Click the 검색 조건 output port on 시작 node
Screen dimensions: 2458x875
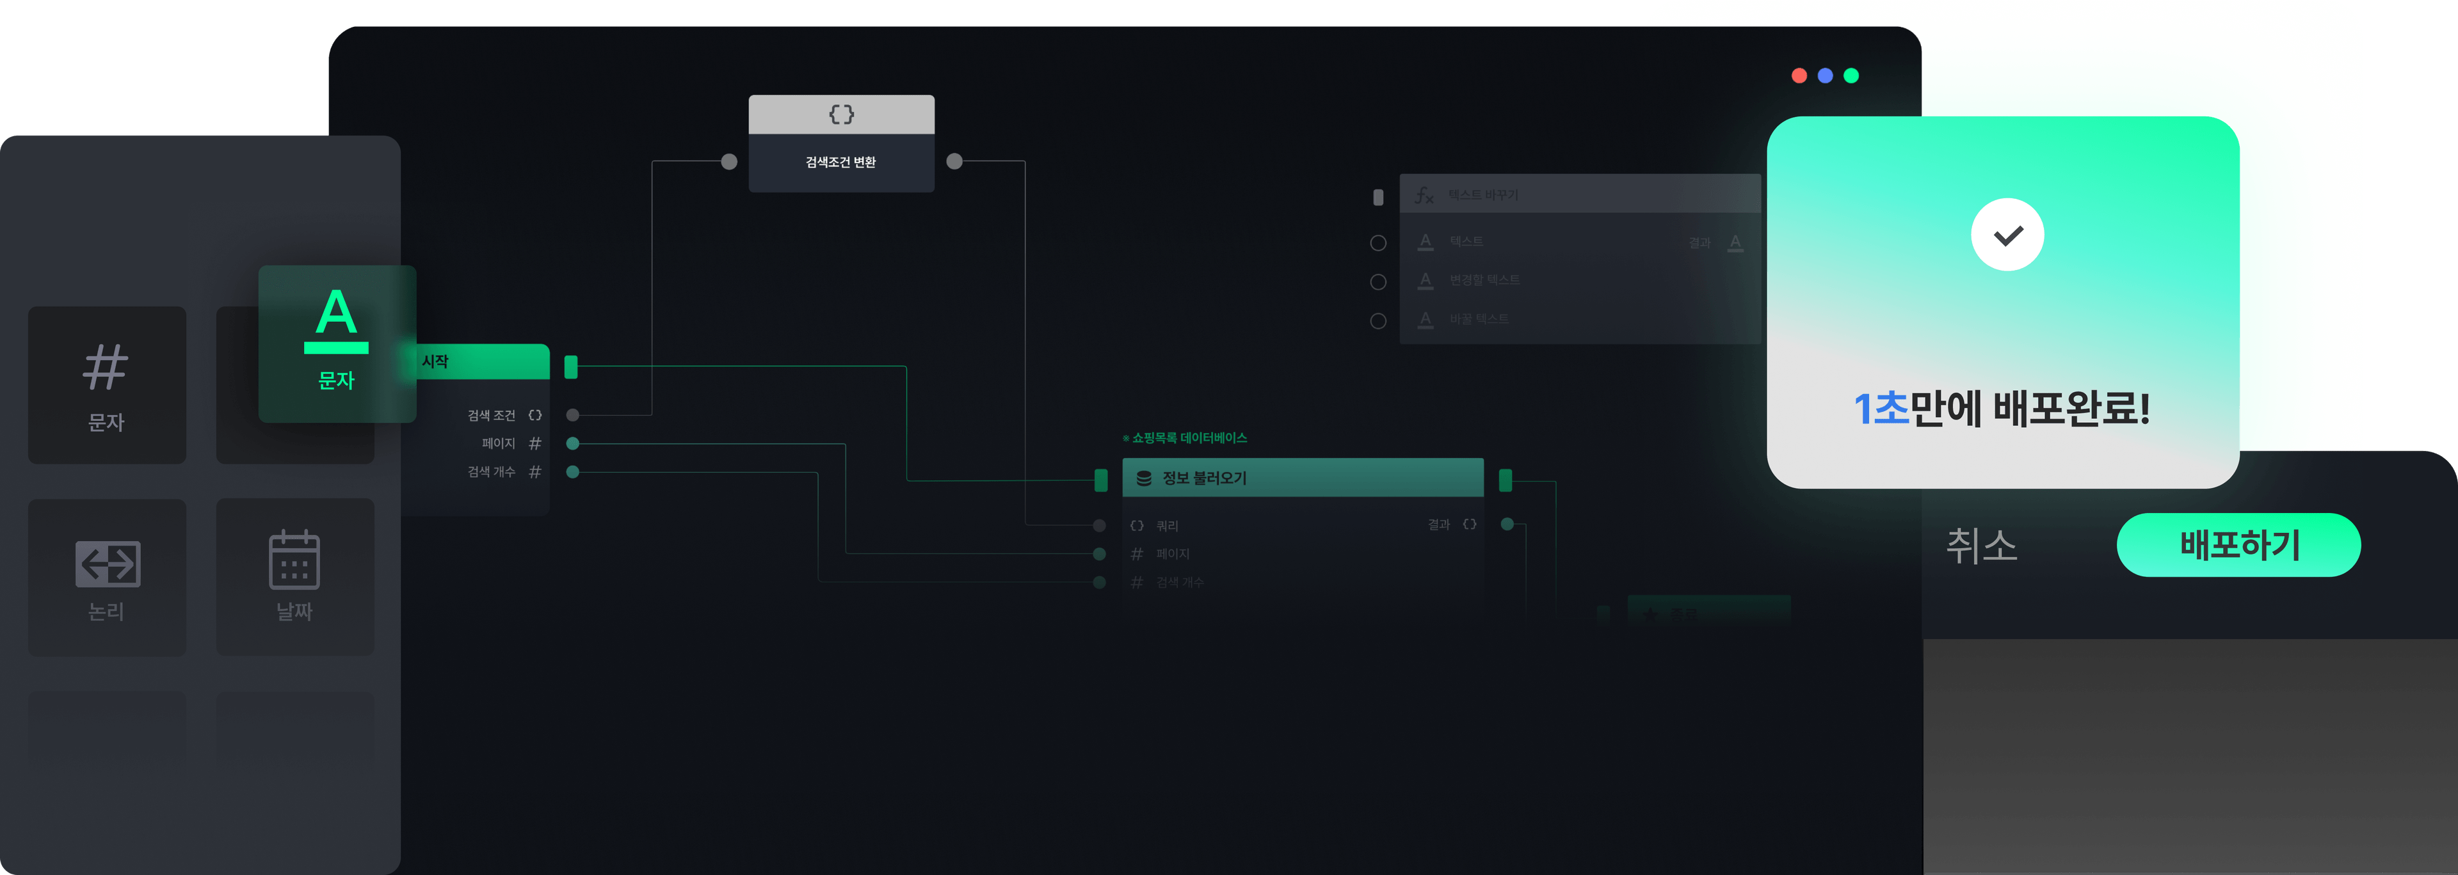[x=572, y=414]
